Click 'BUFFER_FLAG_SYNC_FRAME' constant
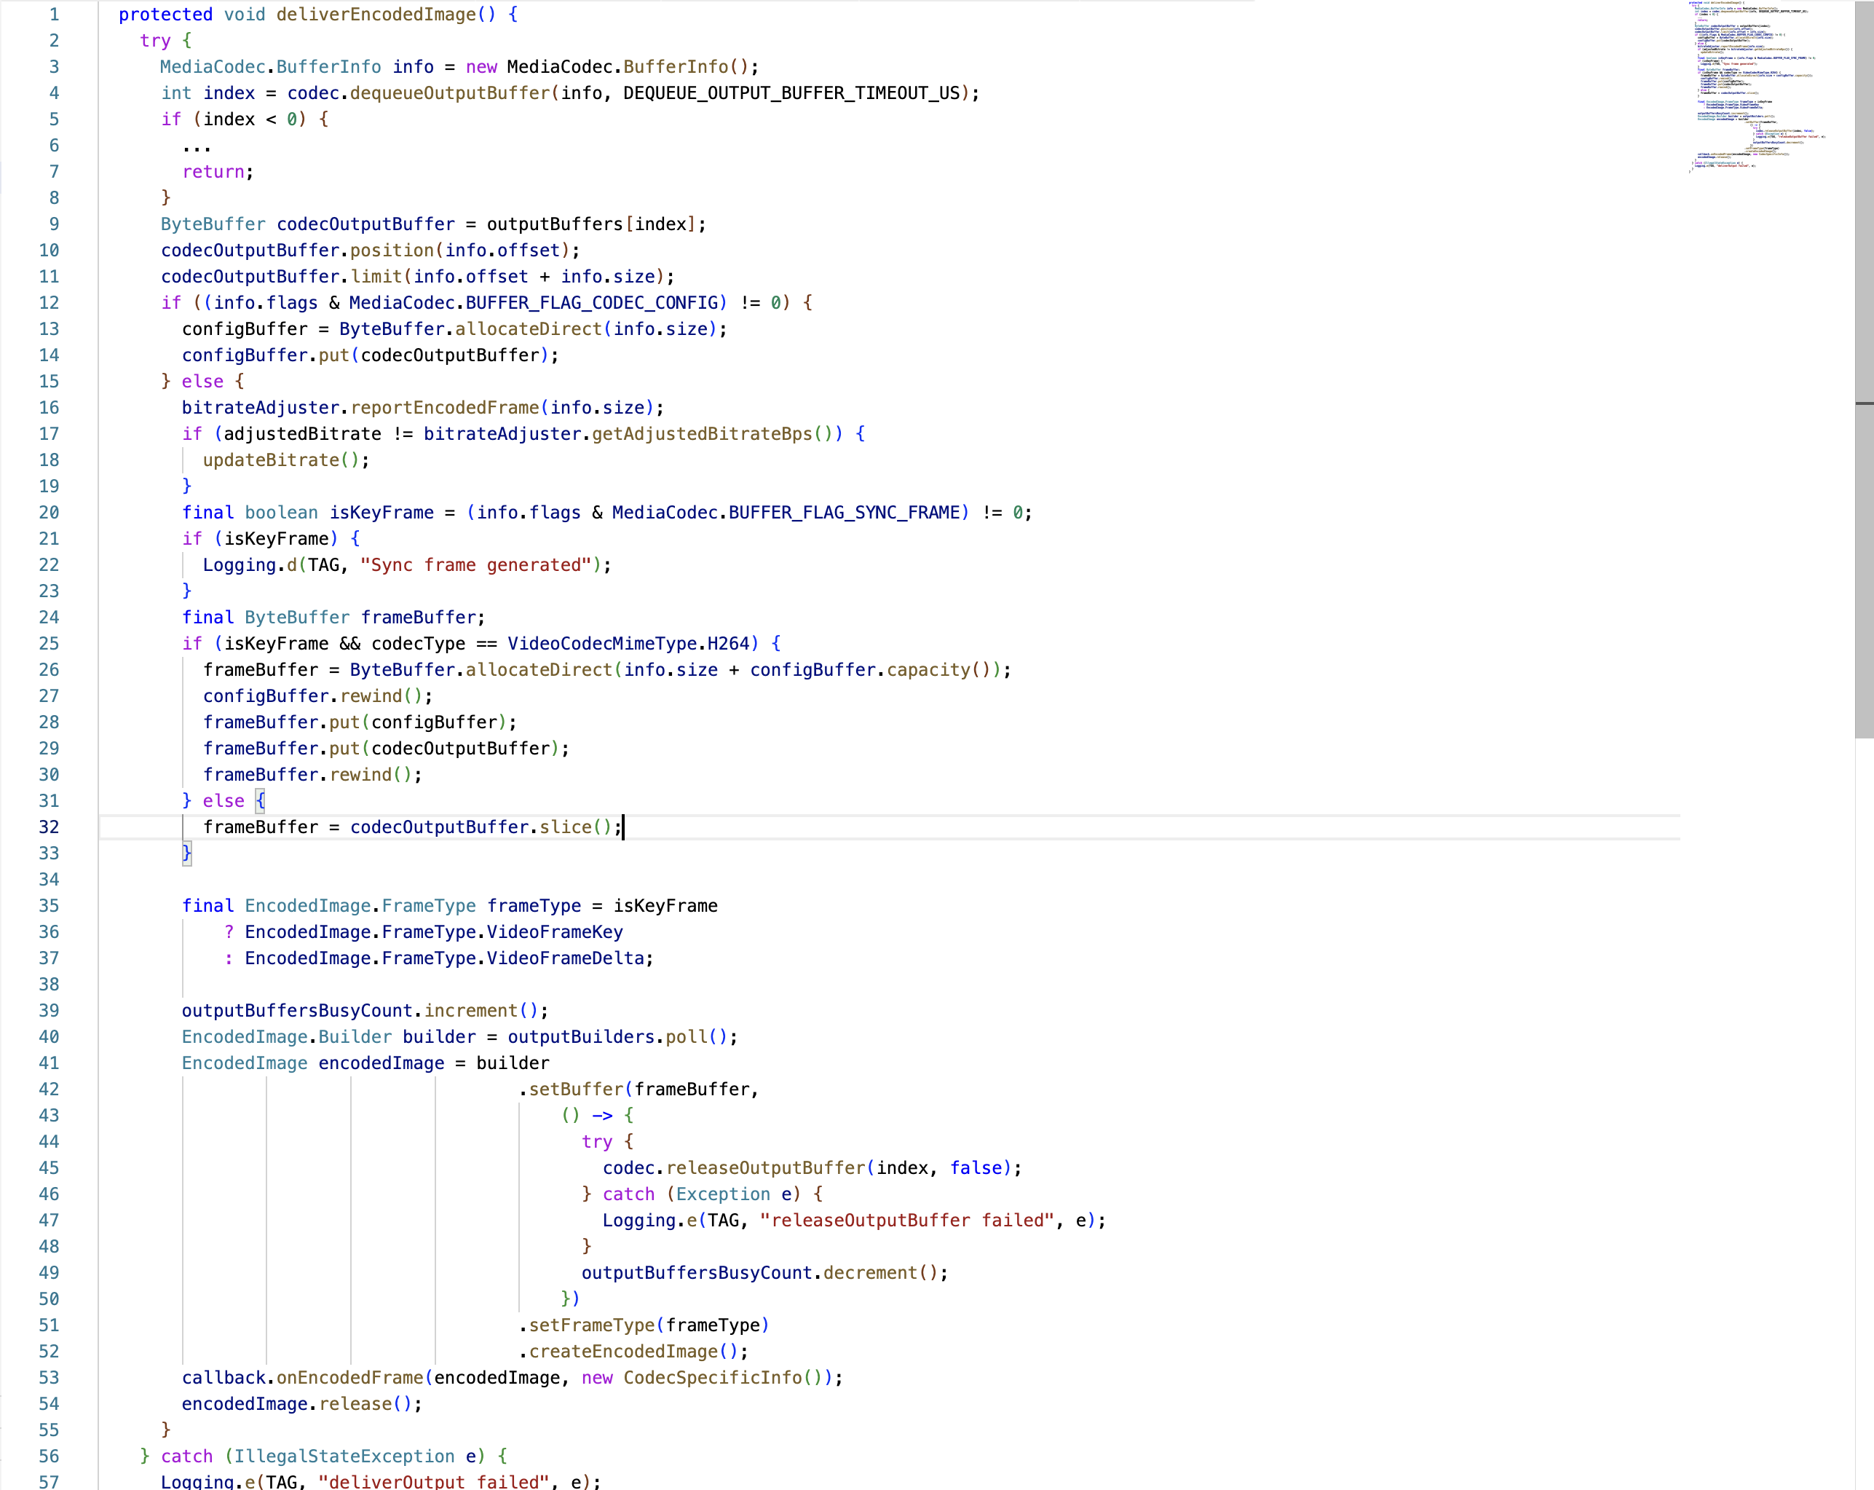 point(844,513)
